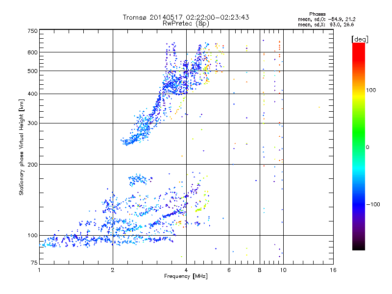This screenshot has height=294, width=392.
Task: Click the 'mean, sd,O: -84.9, 21.2' text
Action: pos(326,19)
